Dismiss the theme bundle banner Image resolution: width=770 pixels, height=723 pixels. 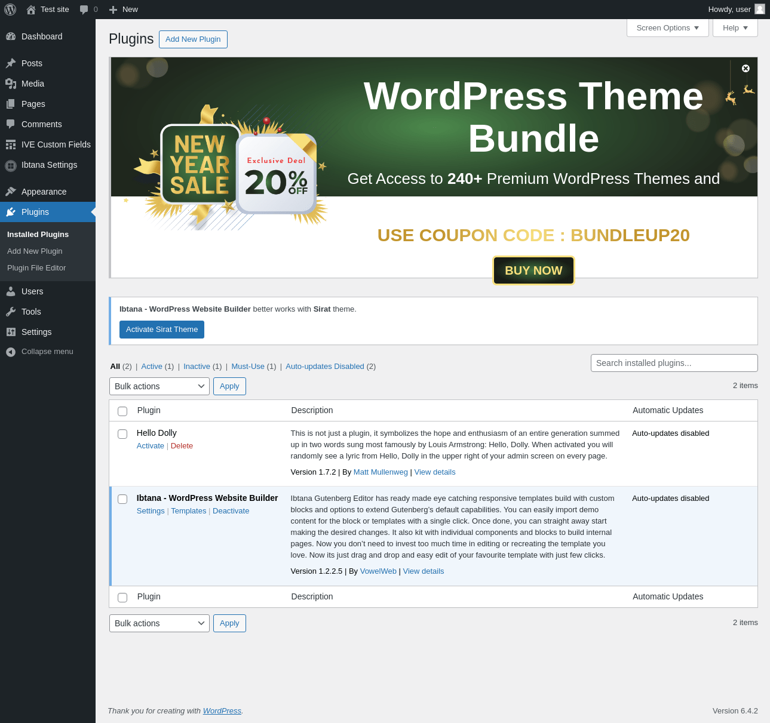[x=746, y=69]
